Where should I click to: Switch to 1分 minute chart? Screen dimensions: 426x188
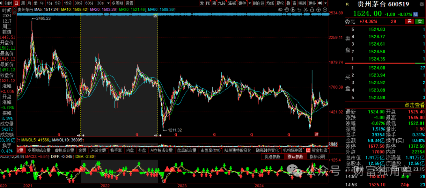pos(49,3)
